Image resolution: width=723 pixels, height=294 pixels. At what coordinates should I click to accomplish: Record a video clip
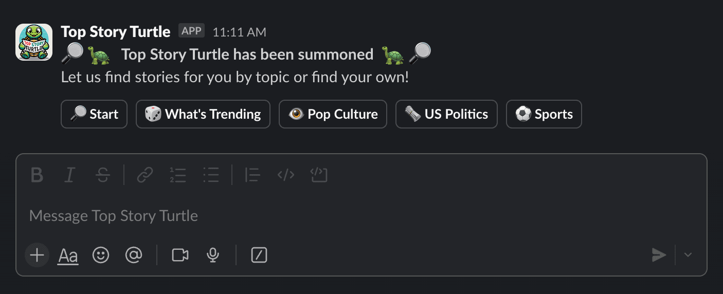(x=180, y=255)
